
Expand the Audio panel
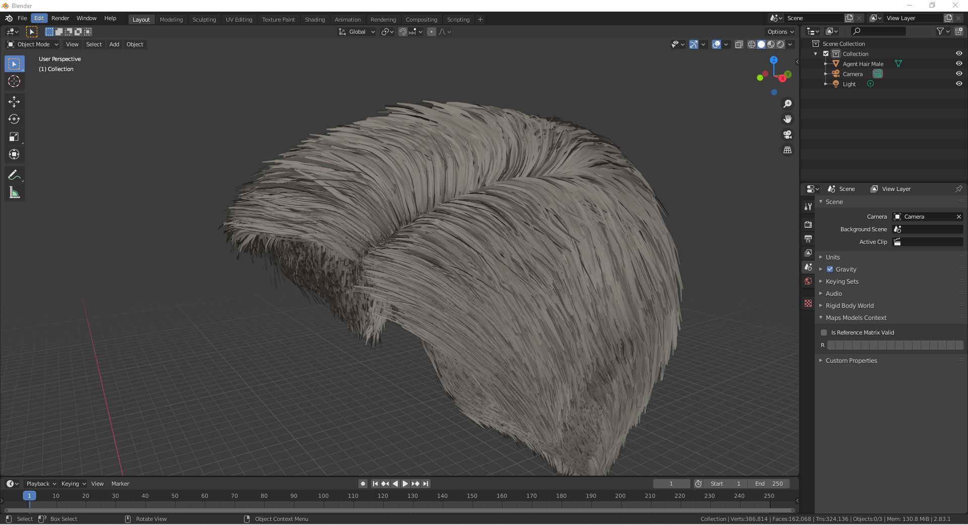click(x=833, y=294)
